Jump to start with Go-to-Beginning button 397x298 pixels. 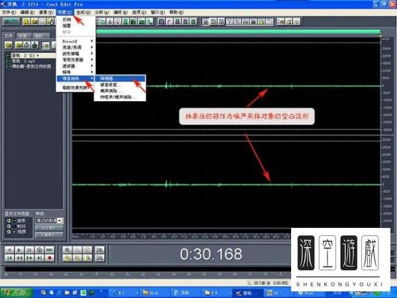click(9, 258)
